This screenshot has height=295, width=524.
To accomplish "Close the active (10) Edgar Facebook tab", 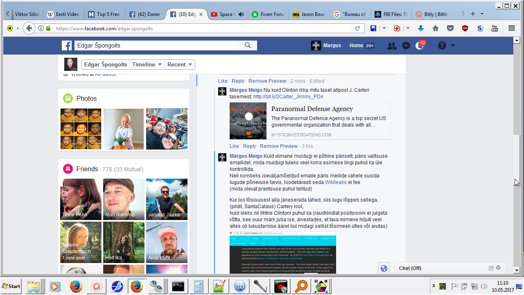I will click(201, 14).
